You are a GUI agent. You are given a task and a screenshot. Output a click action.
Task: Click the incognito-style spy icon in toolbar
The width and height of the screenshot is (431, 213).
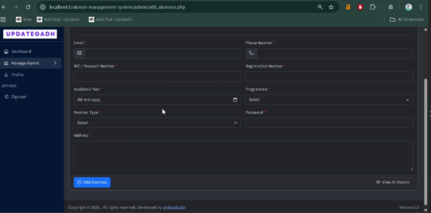pyautogui.click(x=391, y=7)
